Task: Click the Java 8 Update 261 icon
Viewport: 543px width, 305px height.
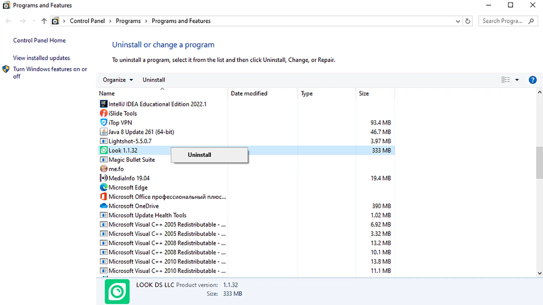Action: (x=104, y=132)
